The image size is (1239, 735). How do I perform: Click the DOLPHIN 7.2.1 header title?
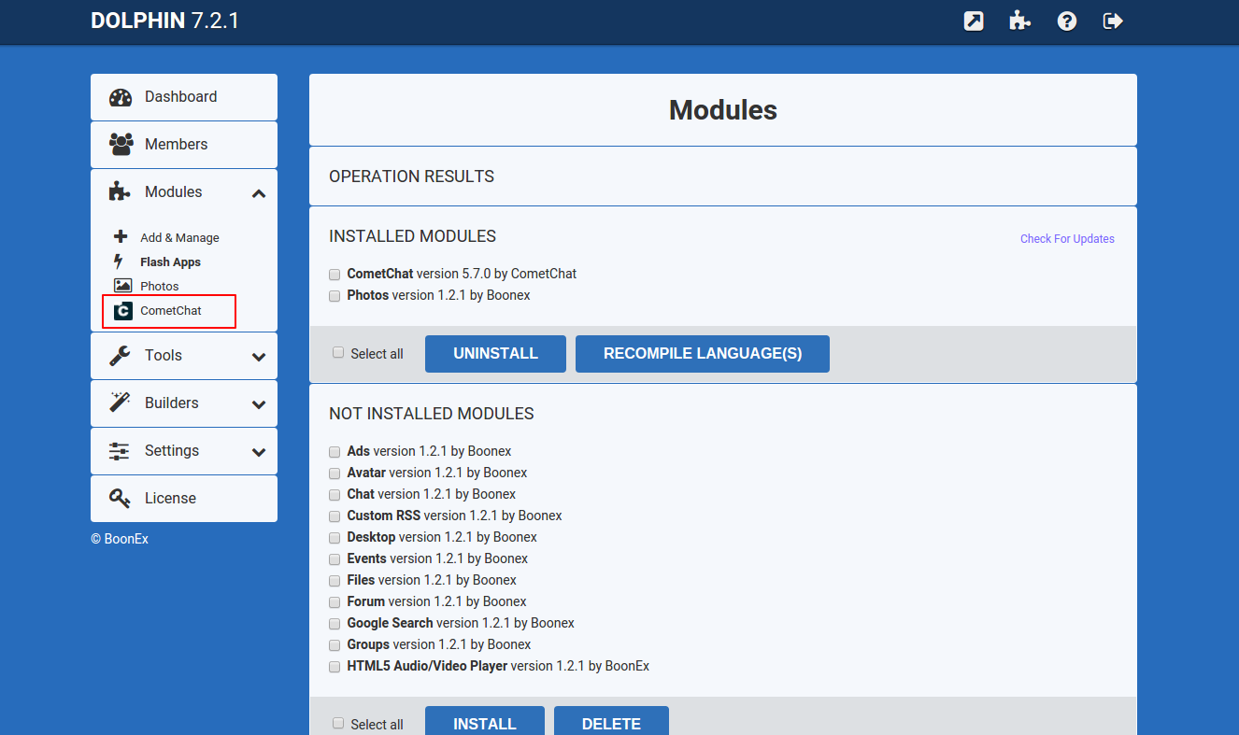click(x=165, y=21)
